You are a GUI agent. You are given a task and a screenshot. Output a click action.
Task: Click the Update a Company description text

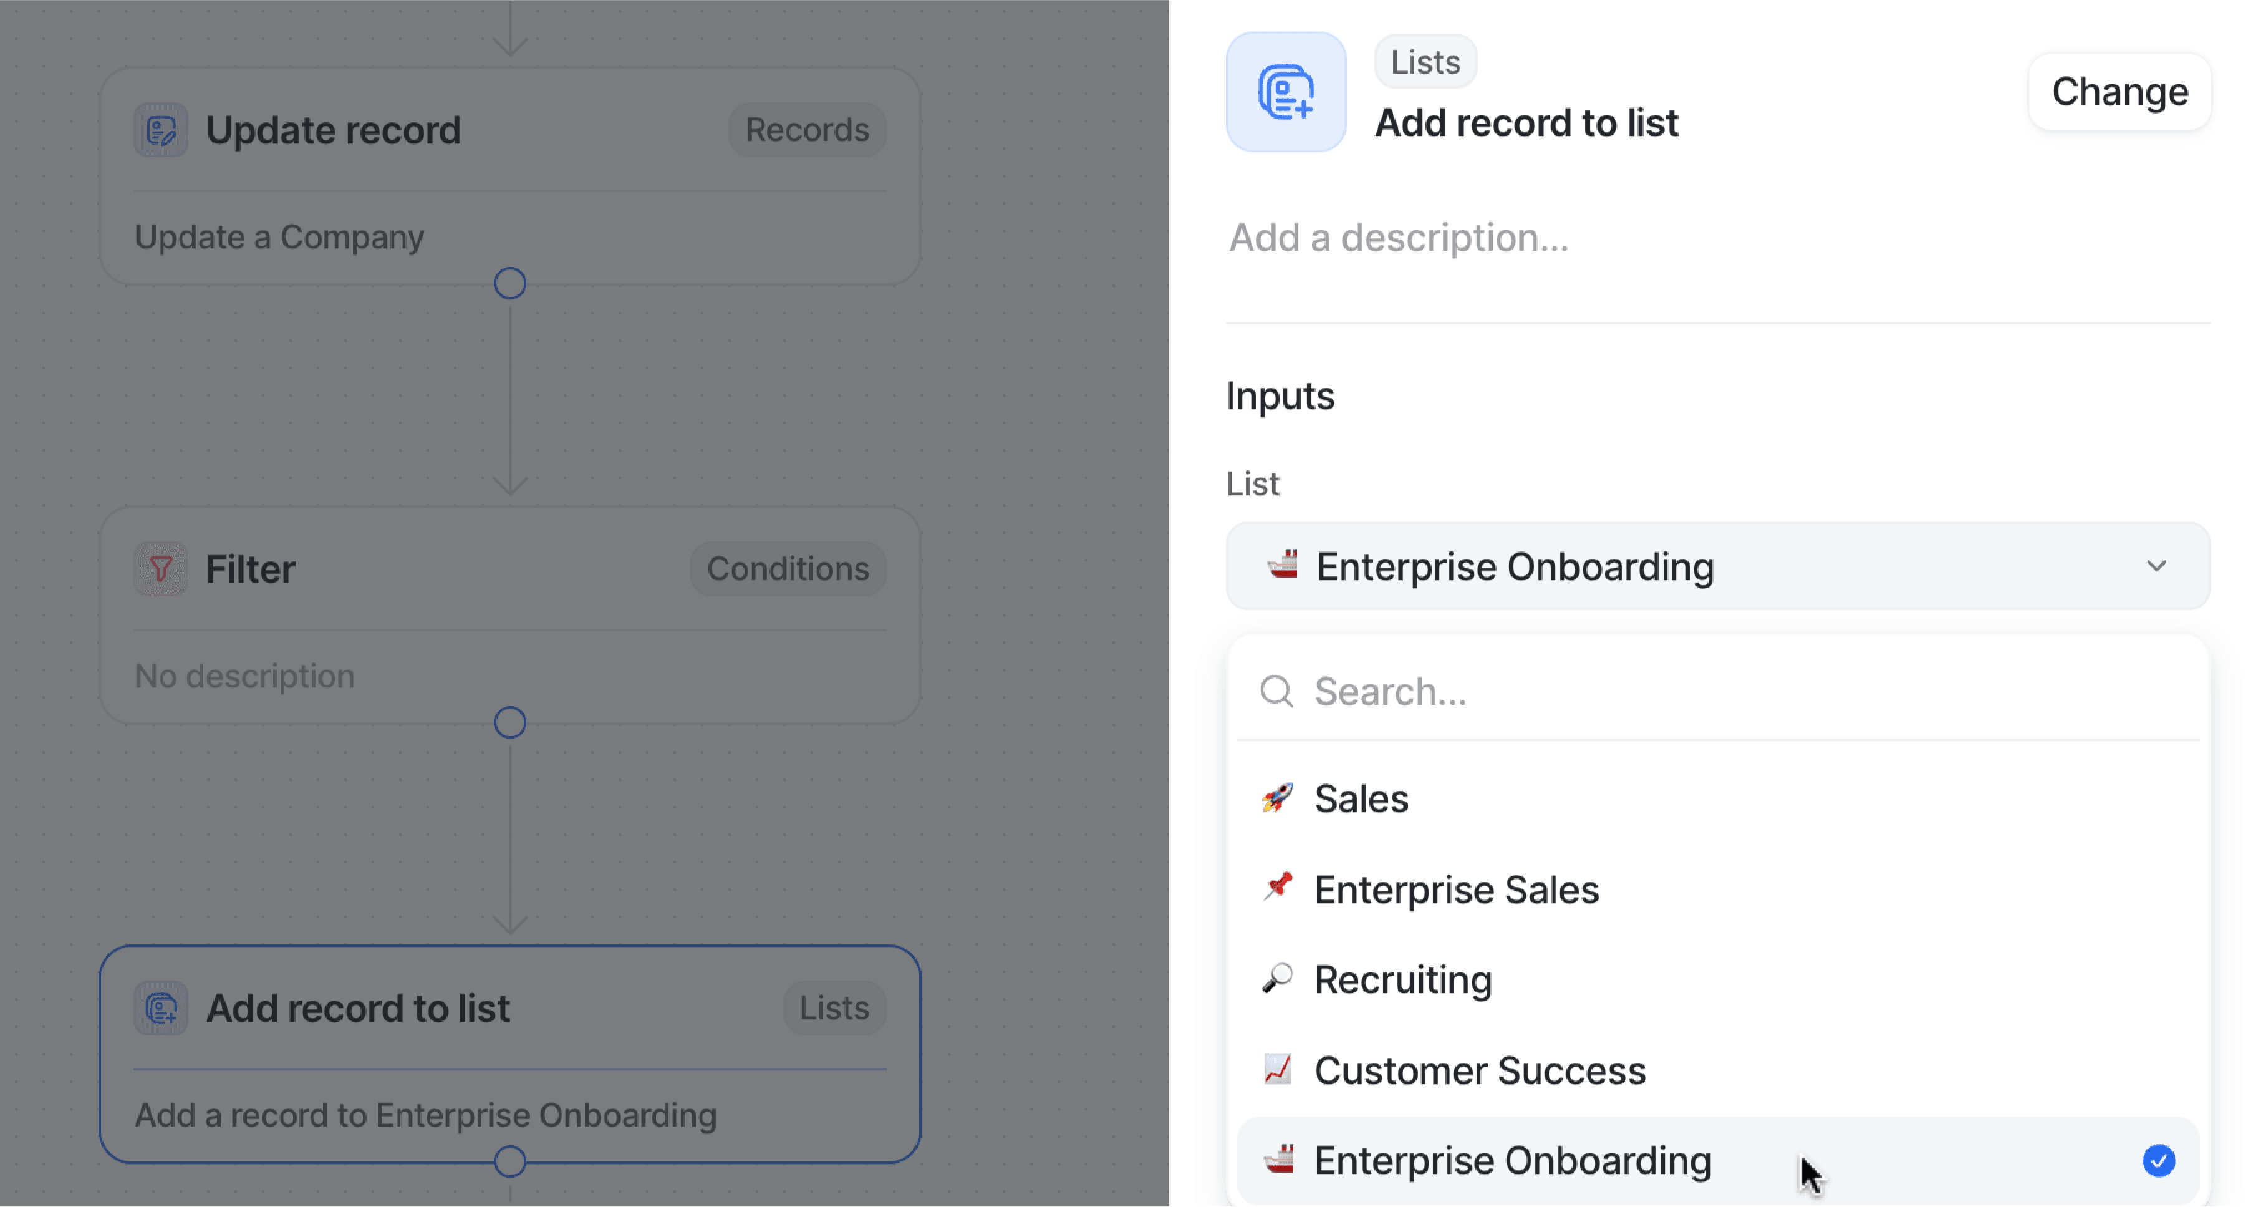pyautogui.click(x=279, y=236)
